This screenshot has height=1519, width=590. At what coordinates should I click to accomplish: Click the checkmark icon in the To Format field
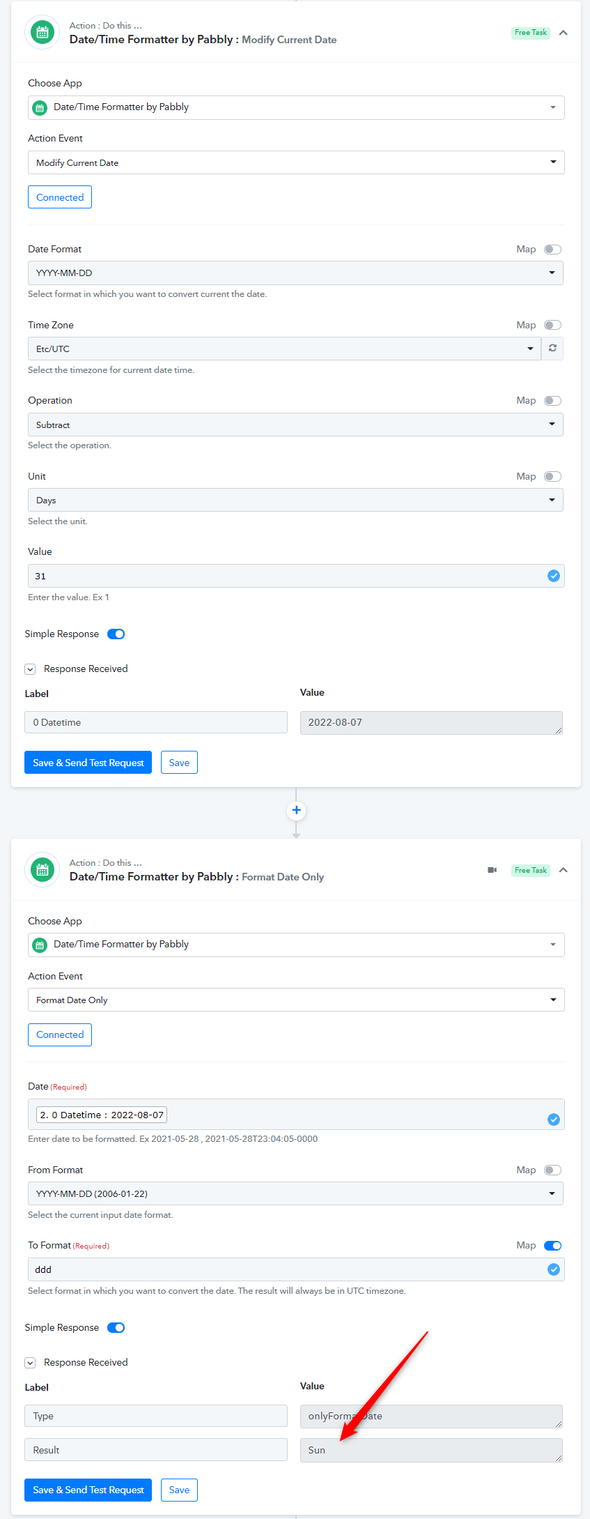(x=554, y=1269)
